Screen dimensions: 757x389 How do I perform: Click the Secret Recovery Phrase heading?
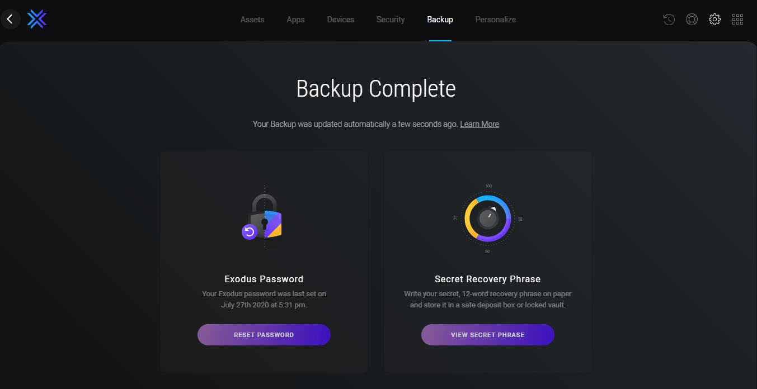point(487,279)
